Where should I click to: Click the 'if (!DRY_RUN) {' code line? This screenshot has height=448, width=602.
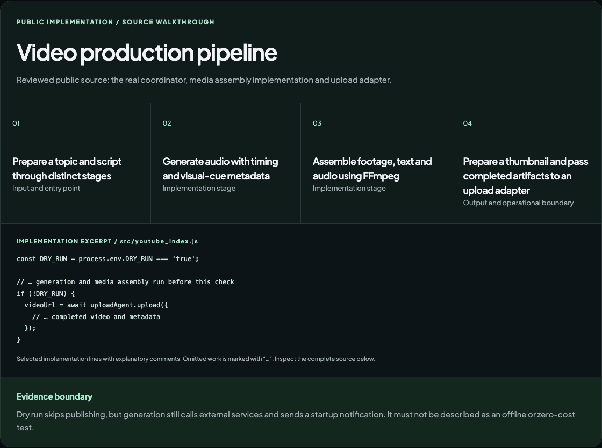tap(46, 293)
